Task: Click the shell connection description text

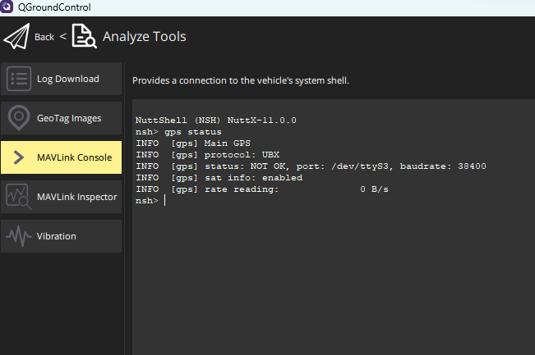Action: [x=241, y=80]
